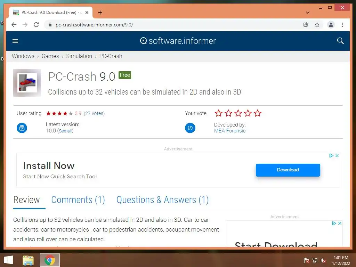Close the PC-Crash 9.0 Download tab
The width and height of the screenshot is (356, 267).
click(87, 13)
